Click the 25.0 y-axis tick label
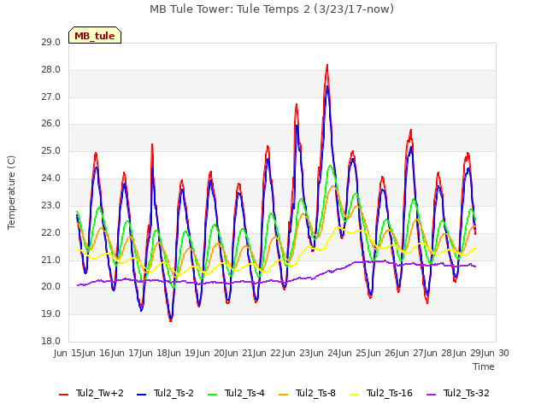547x410 pixels. 51,151
